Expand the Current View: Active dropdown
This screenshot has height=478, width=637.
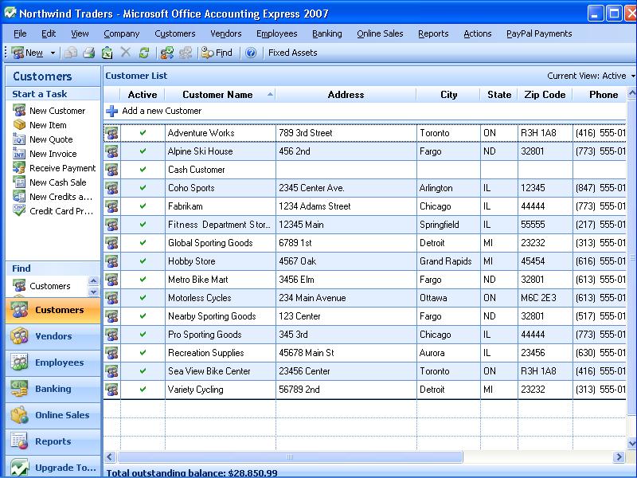[x=632, y=76]
